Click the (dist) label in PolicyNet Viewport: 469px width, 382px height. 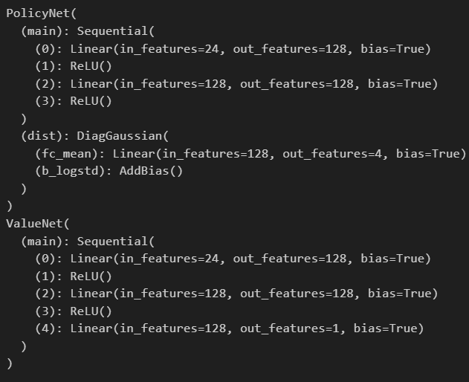42,136
